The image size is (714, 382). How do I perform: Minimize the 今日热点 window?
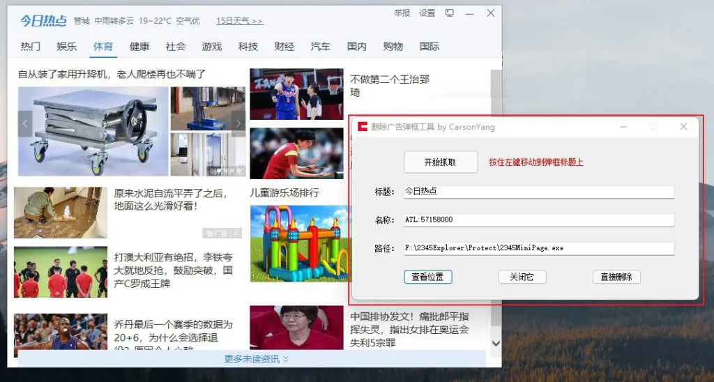(x=469, y=14)
